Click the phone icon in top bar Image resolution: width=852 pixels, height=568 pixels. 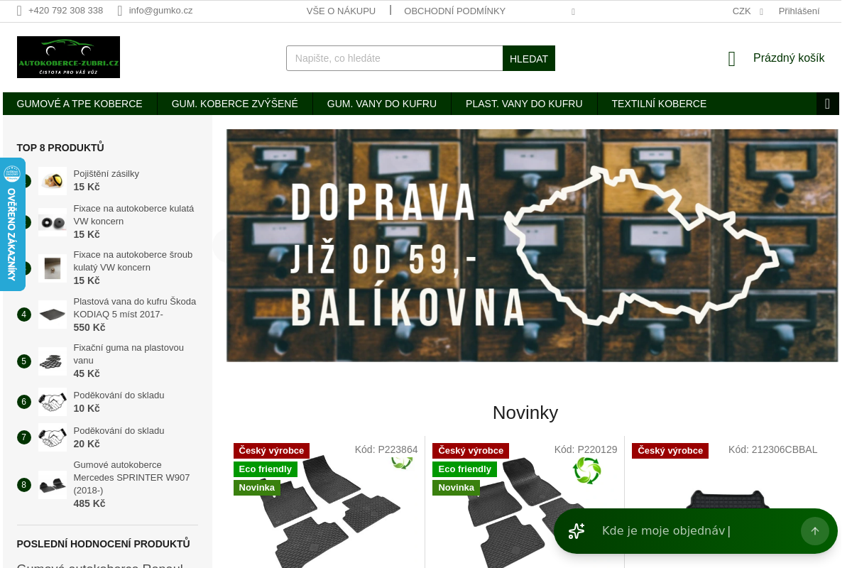click(x=19, y=11)
